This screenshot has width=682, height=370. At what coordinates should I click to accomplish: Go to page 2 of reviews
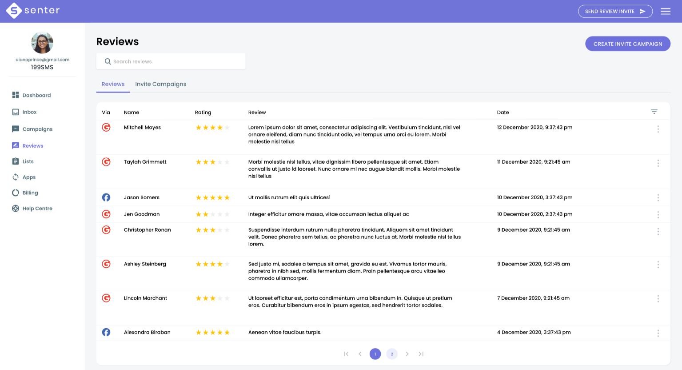(x=391, y=354)
